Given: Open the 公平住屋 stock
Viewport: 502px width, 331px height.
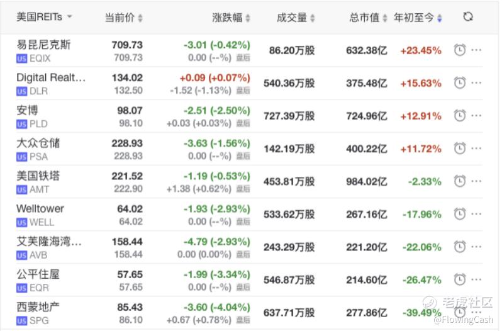Looking at the screenshot, I should pyautogui.click(x=38, y=274).
